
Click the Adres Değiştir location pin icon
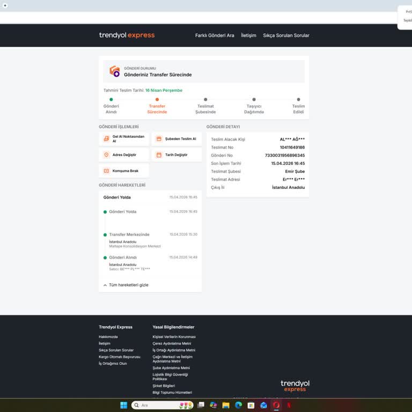point(106,154)
